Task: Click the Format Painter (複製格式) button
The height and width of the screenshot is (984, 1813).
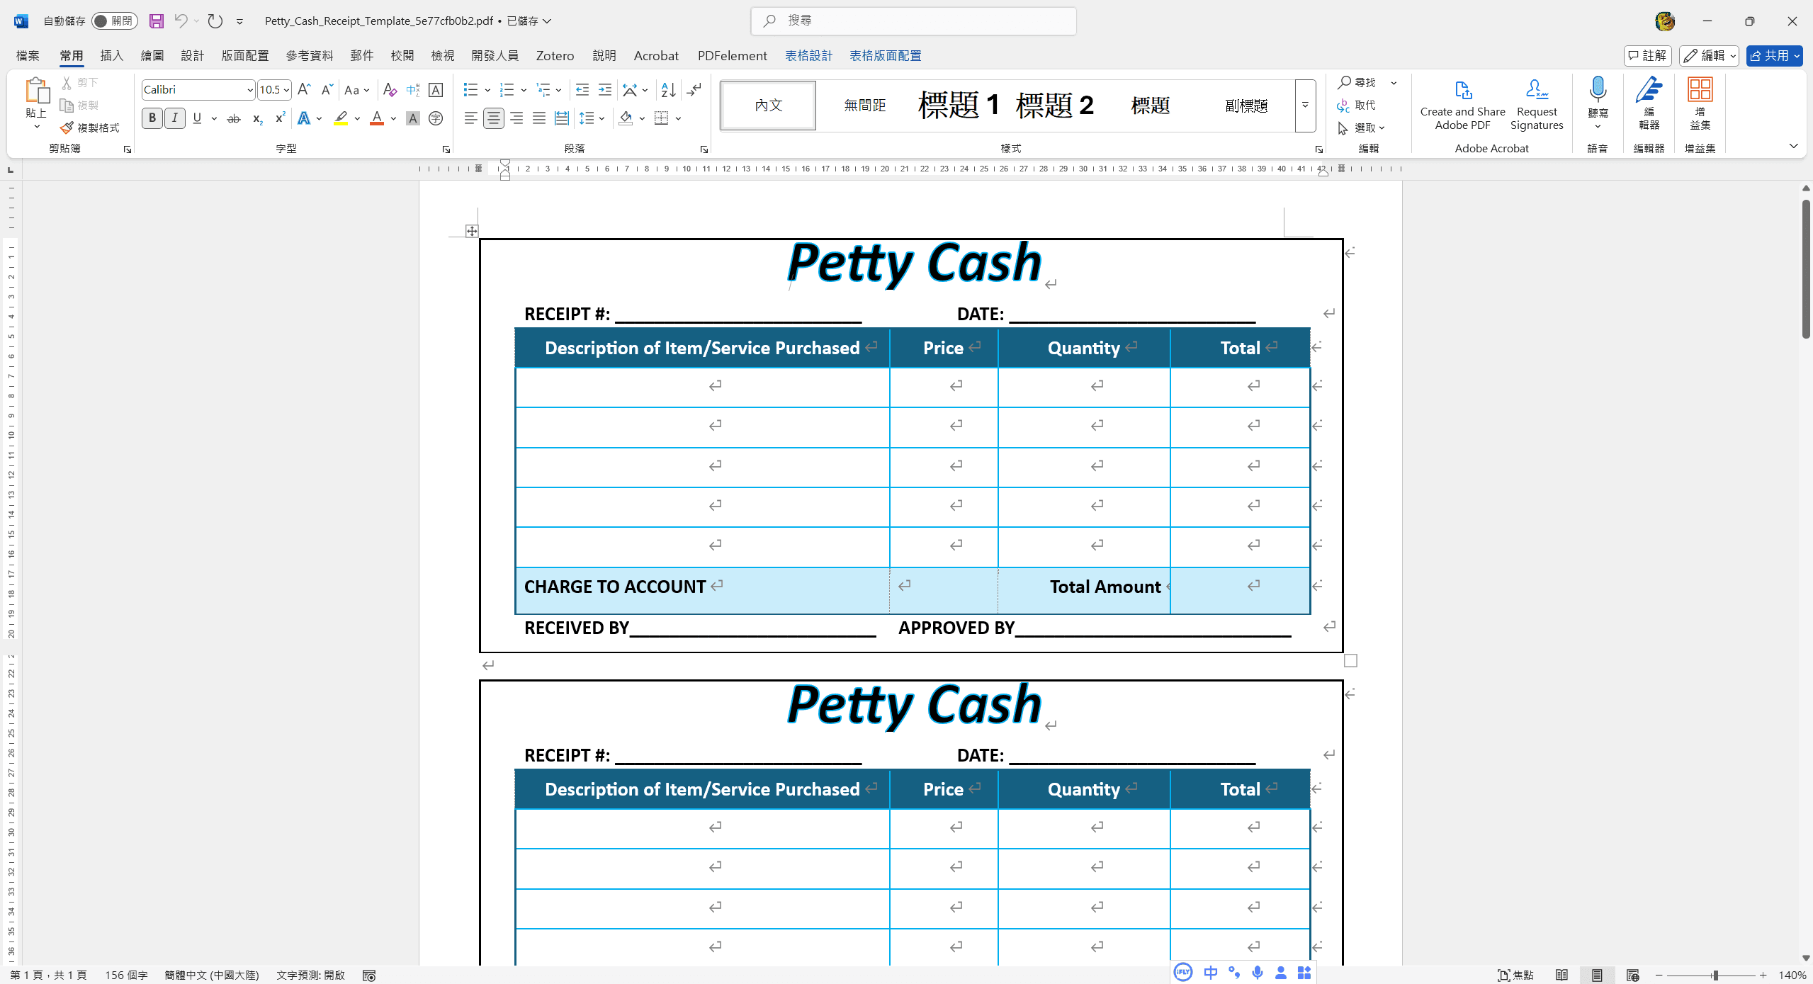Action: click(x=90, y=128)
